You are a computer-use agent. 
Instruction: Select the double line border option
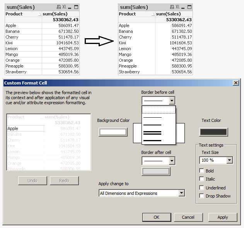pyautogui.click(x=159, y=133)
